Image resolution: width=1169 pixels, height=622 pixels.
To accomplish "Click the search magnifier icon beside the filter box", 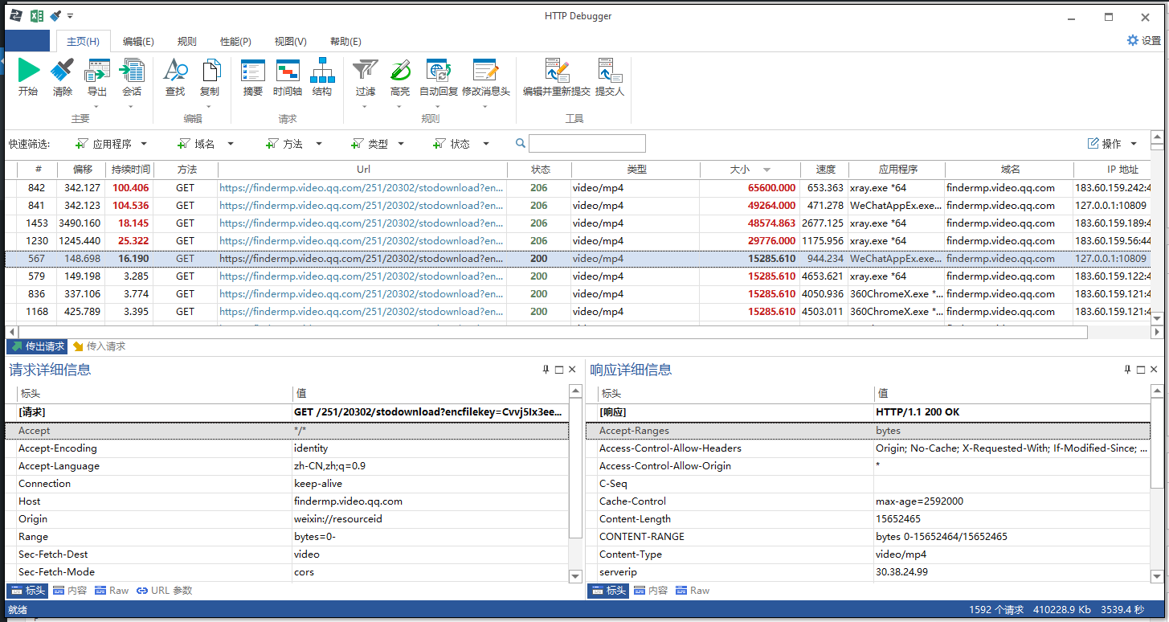I will pos(521,144).
